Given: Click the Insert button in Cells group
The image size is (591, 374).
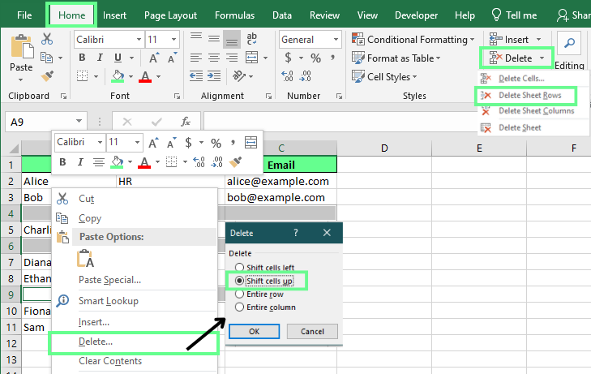Looking at the screenshot, I should (x=515, y=40).
